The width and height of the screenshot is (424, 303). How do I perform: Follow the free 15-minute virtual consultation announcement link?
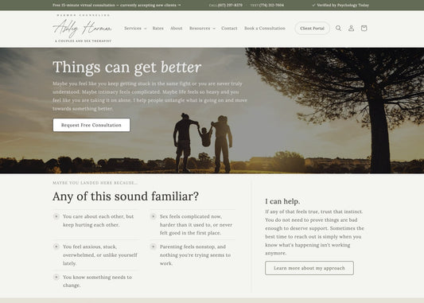117,5
